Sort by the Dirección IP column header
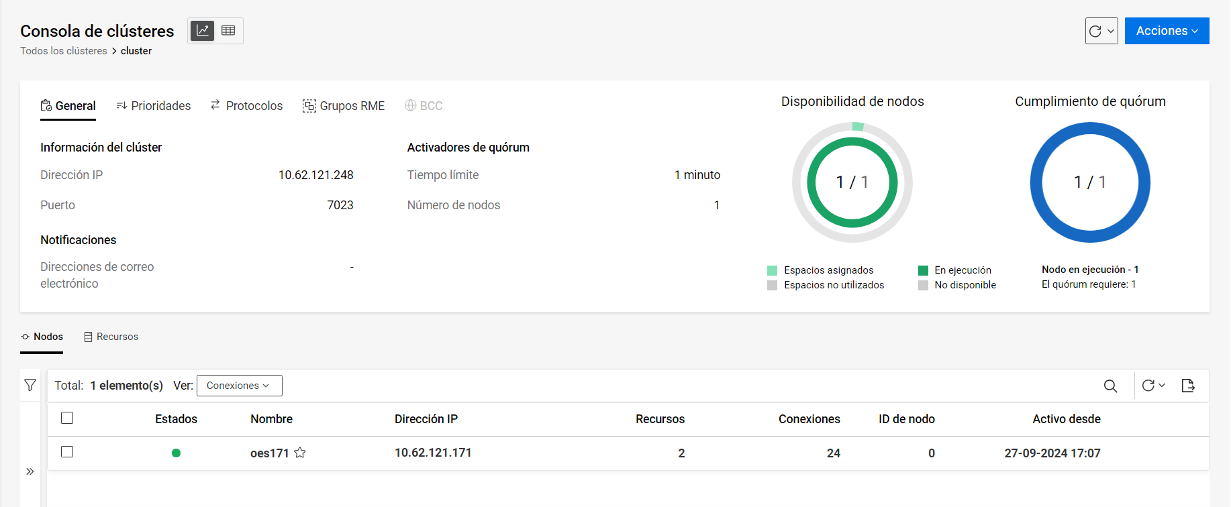 426,419
